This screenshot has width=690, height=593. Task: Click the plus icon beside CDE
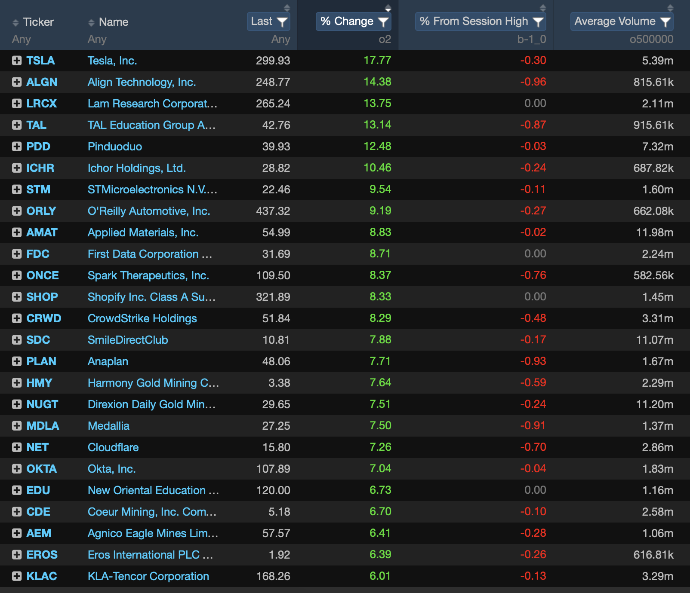pyautogui.click(x=17, y=512)
